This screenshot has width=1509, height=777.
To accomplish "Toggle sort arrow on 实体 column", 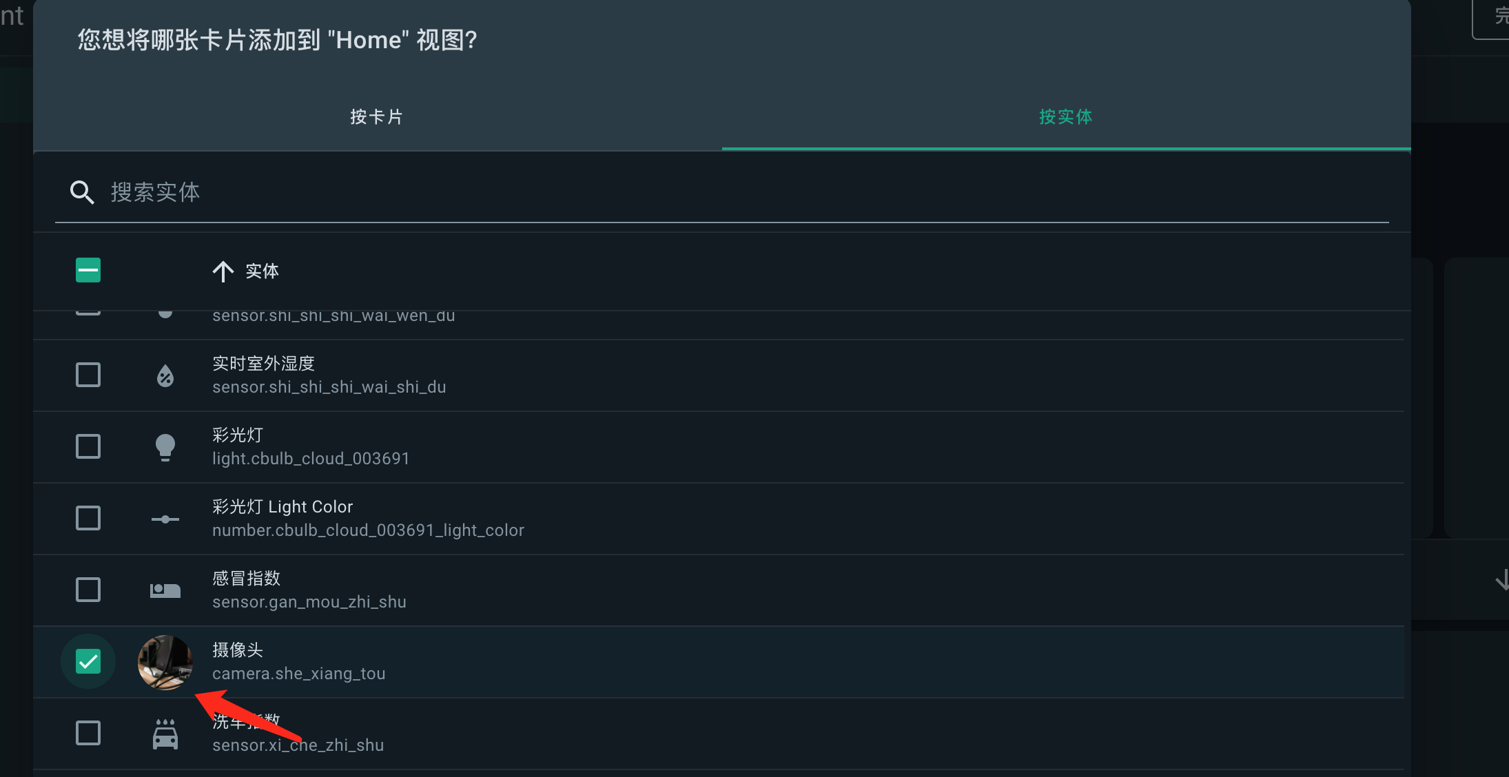I will [x=223, y=271].
